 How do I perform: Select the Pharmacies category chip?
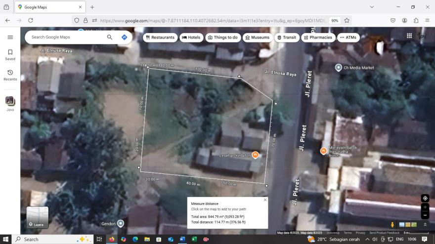[x=318, y=38]
